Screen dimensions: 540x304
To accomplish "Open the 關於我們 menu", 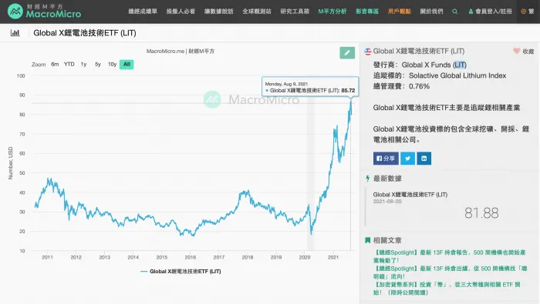I will (431, 12).
